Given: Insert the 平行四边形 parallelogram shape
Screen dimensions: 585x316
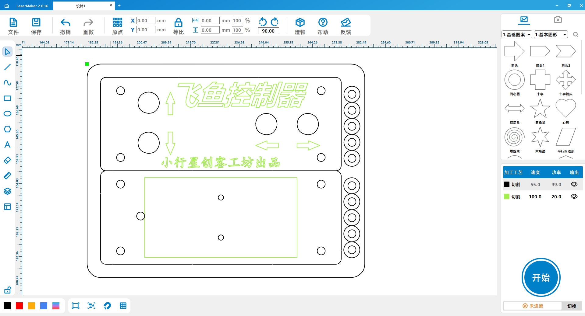Looking at the screenshot, I should point(566,137).
